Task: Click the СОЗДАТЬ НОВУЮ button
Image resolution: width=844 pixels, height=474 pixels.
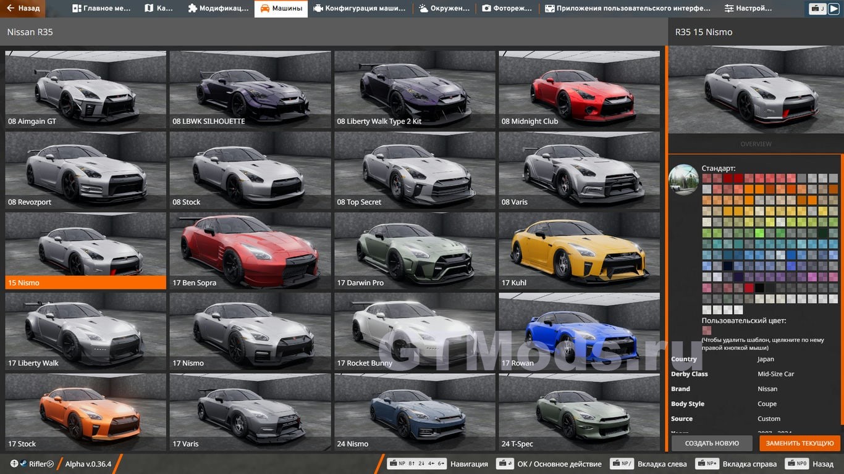Action: point(712,443)
